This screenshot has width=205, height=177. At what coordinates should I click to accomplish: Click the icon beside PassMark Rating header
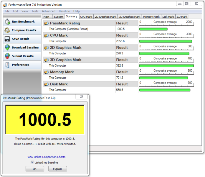(x=46, y=23)
